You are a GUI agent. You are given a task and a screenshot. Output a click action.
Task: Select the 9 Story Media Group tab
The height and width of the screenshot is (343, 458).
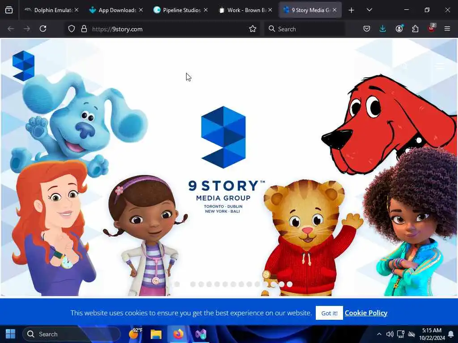(310, 10)
